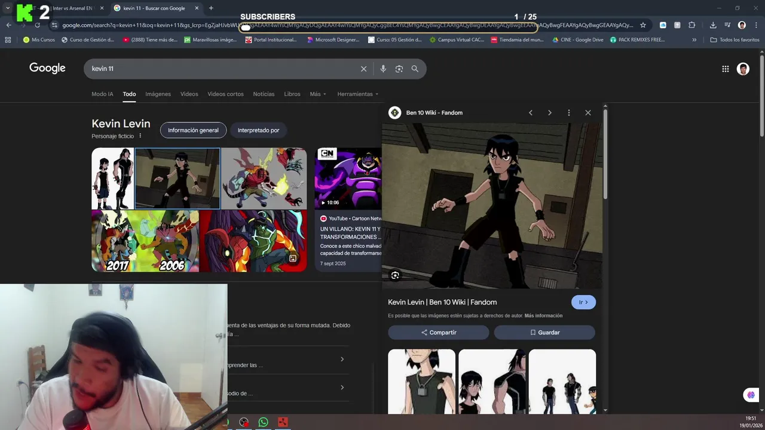This screenshot has height=430, width=765.
Task: Grab the image panel scrollbar
Action: (x=605, y=154)
